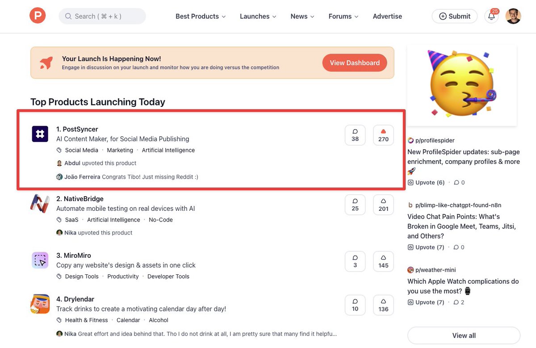
Task: Select the No-Code tag on NativeBridge
Action: (161, 220)
